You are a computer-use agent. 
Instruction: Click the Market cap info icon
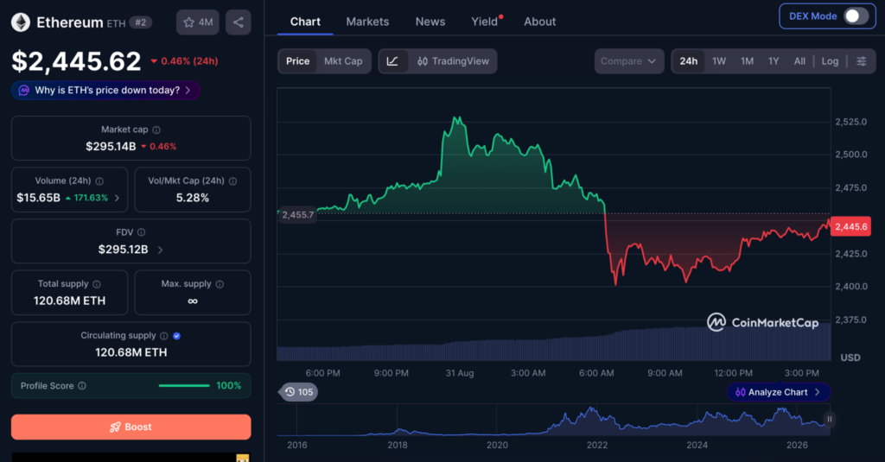pos(156,130)
